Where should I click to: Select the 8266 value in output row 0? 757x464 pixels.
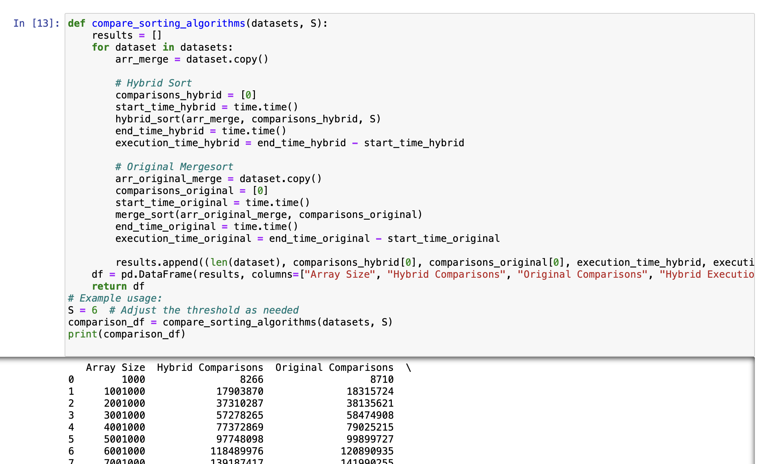pos(252,379)
